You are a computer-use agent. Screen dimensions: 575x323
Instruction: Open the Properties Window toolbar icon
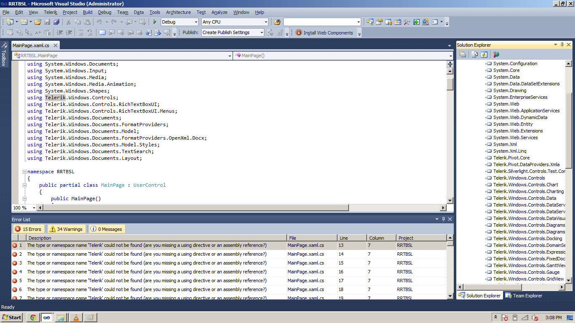coord(379,22)
